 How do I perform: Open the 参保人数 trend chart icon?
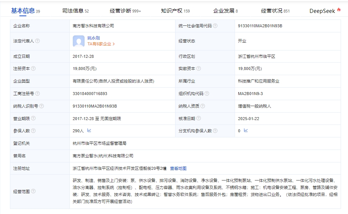(89, 130)
